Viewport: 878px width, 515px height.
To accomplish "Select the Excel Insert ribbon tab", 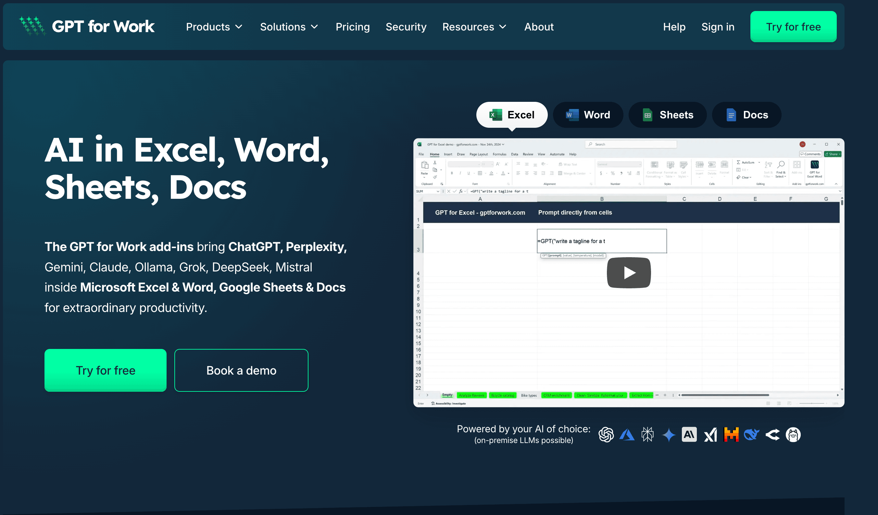I will [x=448, y=154].
